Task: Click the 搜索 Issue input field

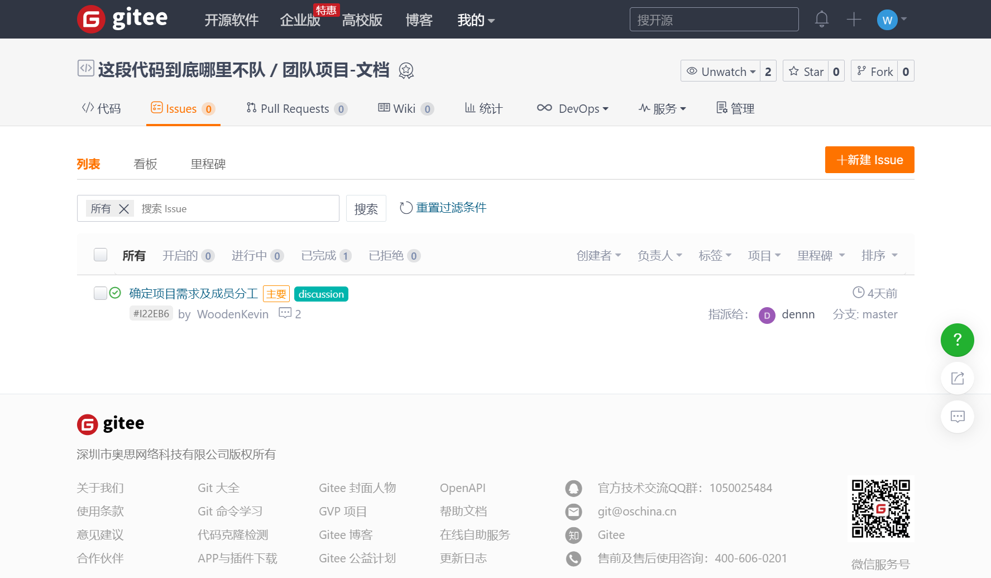Action: point(237,208)
